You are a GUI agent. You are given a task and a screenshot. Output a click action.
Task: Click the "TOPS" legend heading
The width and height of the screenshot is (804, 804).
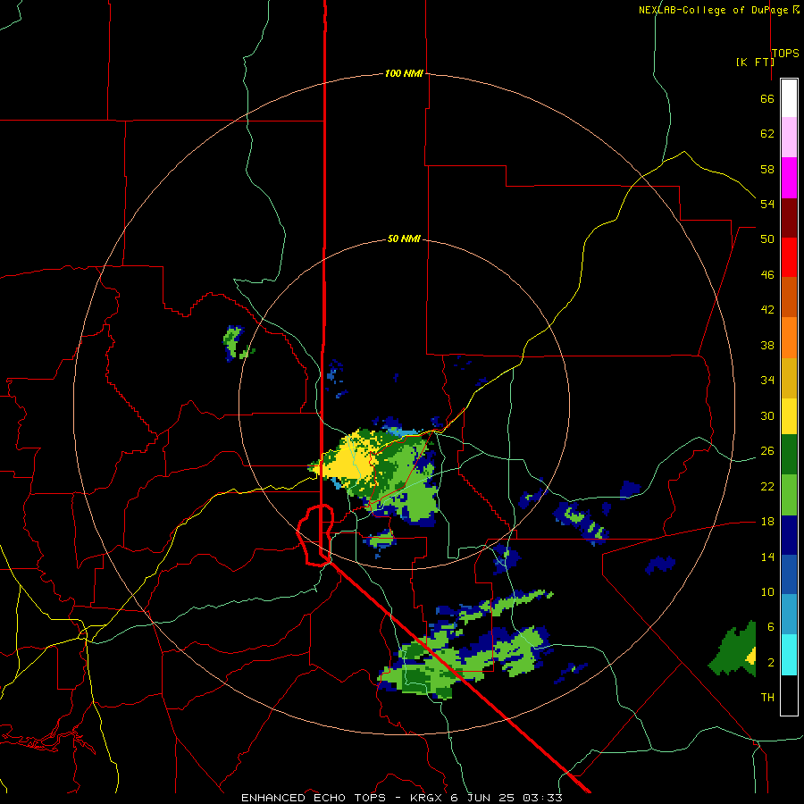[785, 53]
